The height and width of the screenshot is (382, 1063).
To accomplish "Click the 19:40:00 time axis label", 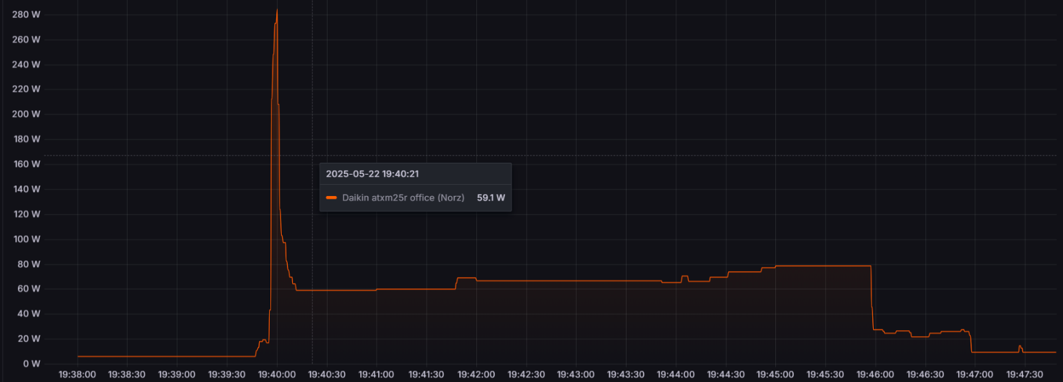I will [x=277, y=375].
